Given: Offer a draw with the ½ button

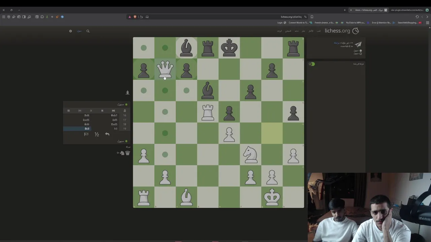Looking at the screenshot, I should [97, 134].
